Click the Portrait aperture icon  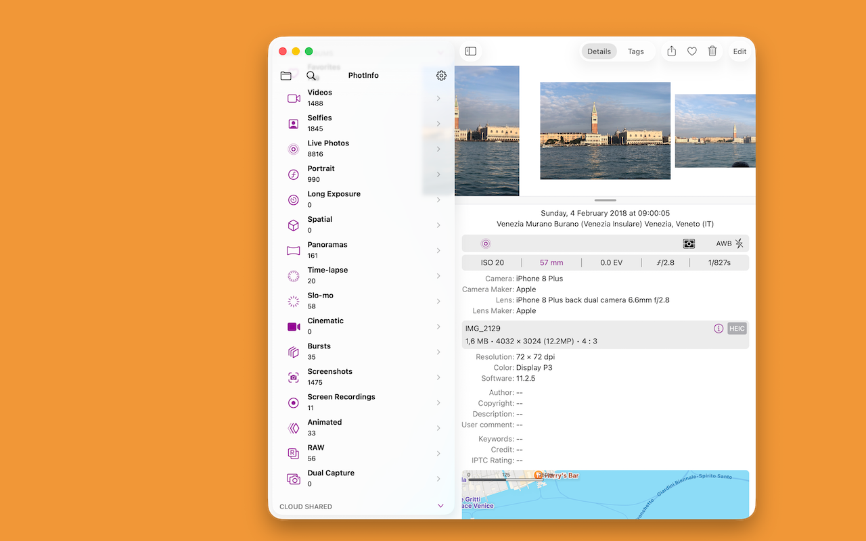tap(294, 174)
